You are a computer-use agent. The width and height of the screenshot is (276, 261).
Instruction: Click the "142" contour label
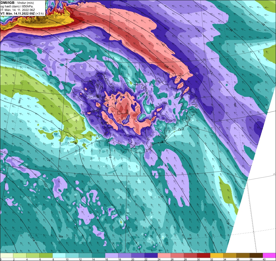pyautogui.click(x=211, y=72)
